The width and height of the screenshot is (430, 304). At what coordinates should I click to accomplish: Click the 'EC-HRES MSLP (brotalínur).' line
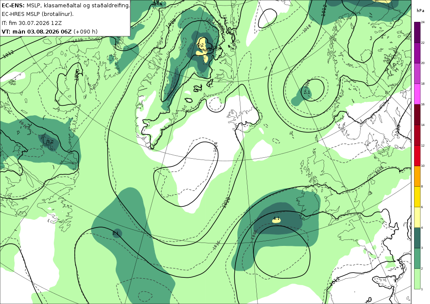tap(37, 14)
